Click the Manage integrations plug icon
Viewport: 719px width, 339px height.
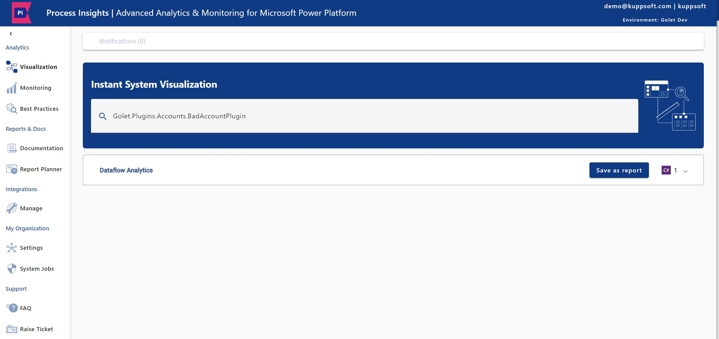(x=12, y=208)
